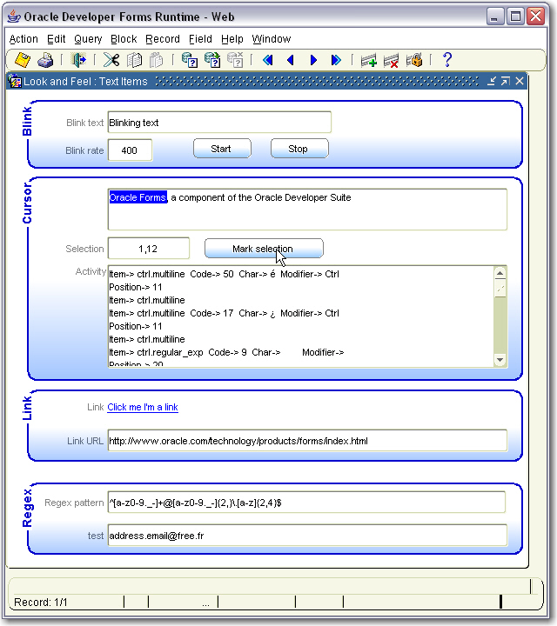Image resolution: width=557 pixels, height=626 pixels.
Task: Open the Window menu
Action: (272, 39)
